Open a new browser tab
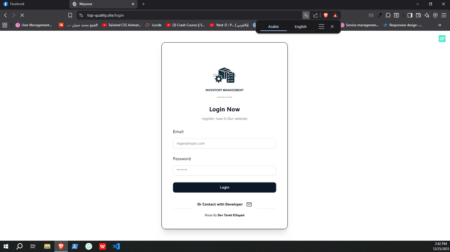 pos(144,4)
